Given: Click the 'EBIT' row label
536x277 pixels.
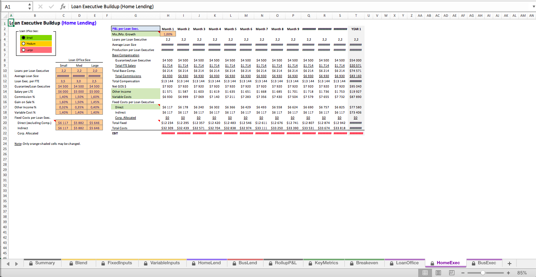Looking at the screenshot, I should (115, 133).
